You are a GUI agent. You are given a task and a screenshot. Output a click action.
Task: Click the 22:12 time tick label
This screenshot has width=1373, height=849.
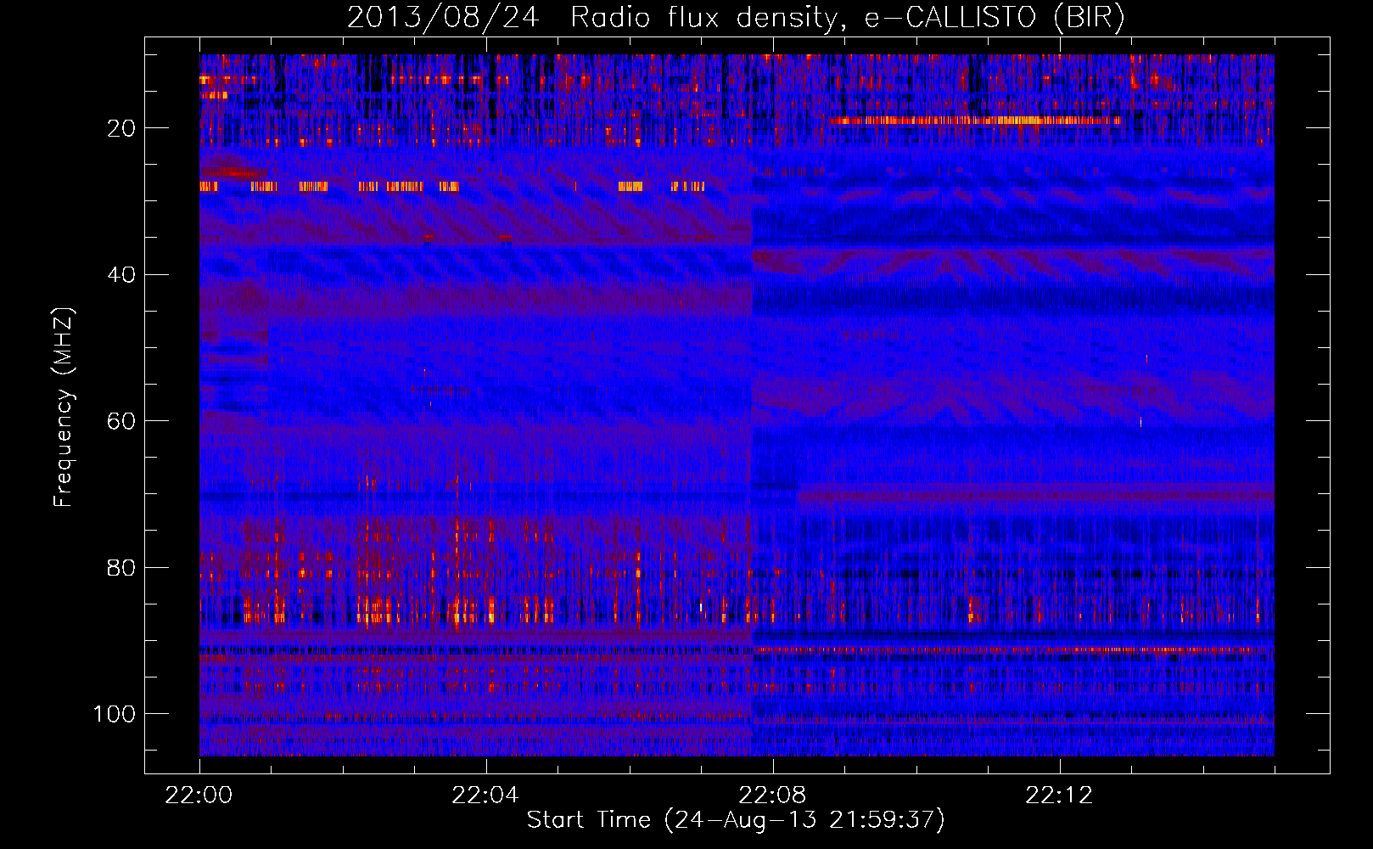tap(1059, 796)
